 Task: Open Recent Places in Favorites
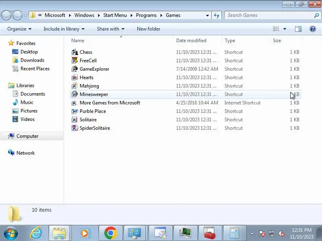pos(35,69)
